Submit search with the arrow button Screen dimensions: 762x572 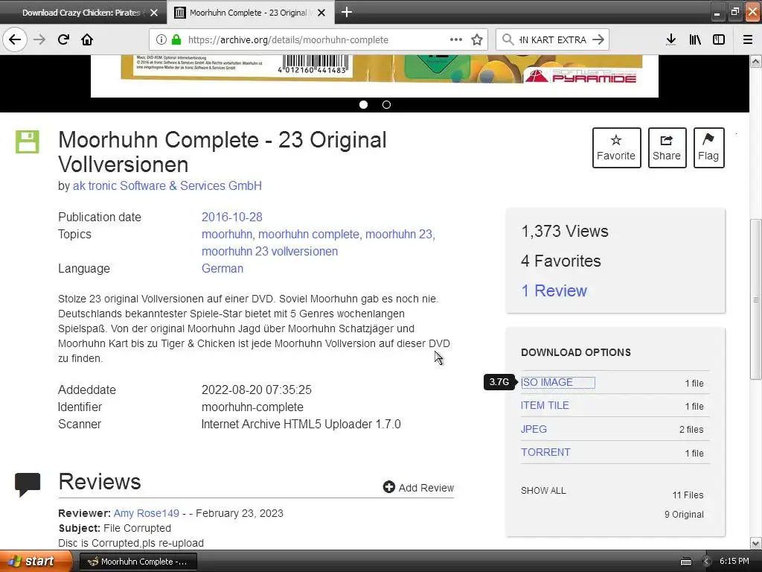(598, 39)
